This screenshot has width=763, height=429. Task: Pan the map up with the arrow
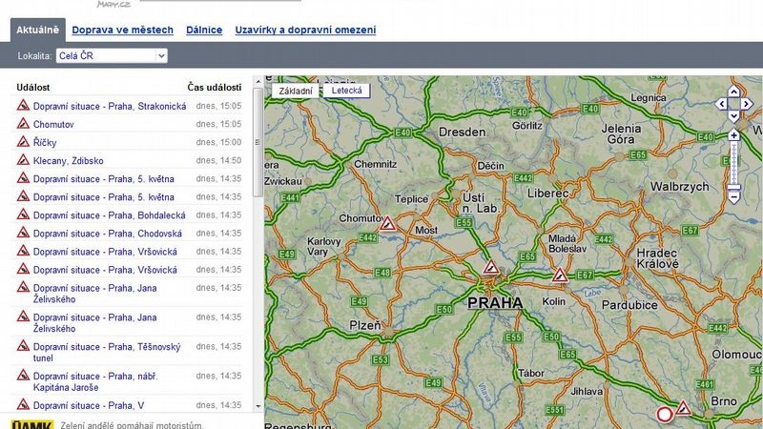(x=733, y=92)
